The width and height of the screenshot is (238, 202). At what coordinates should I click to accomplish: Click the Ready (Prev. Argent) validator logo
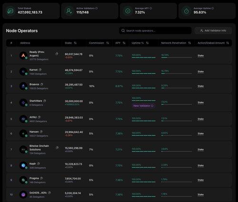pos(23,56)
